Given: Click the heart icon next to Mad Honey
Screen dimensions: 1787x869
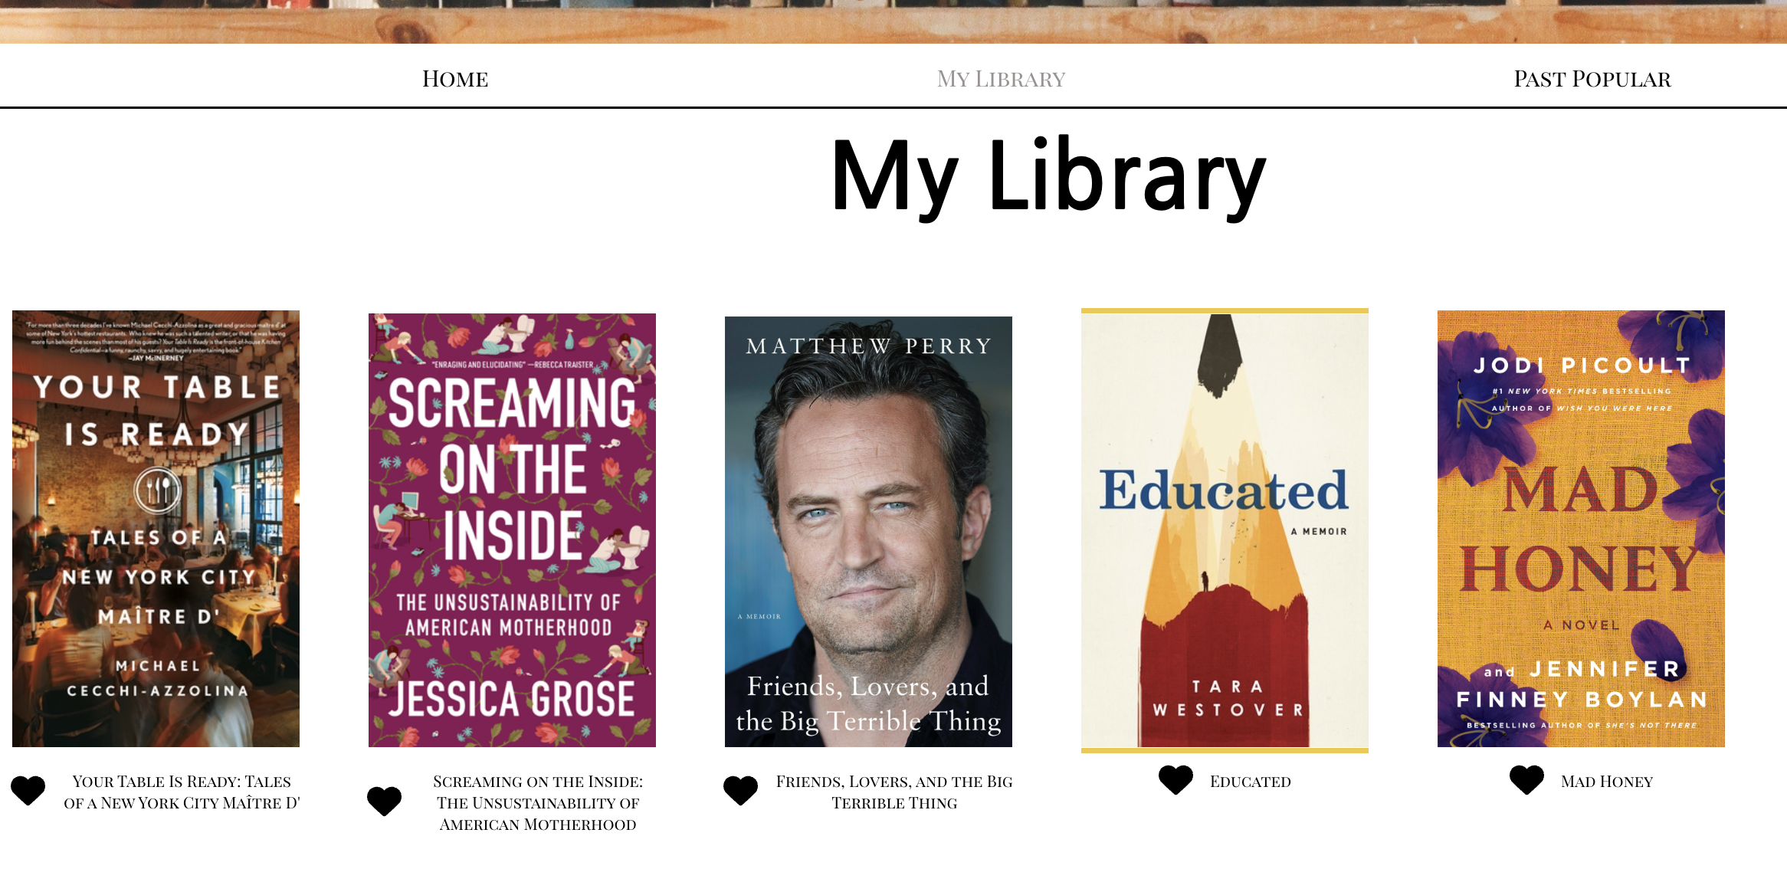Looking at the screenshot, I should point(1527,780).
